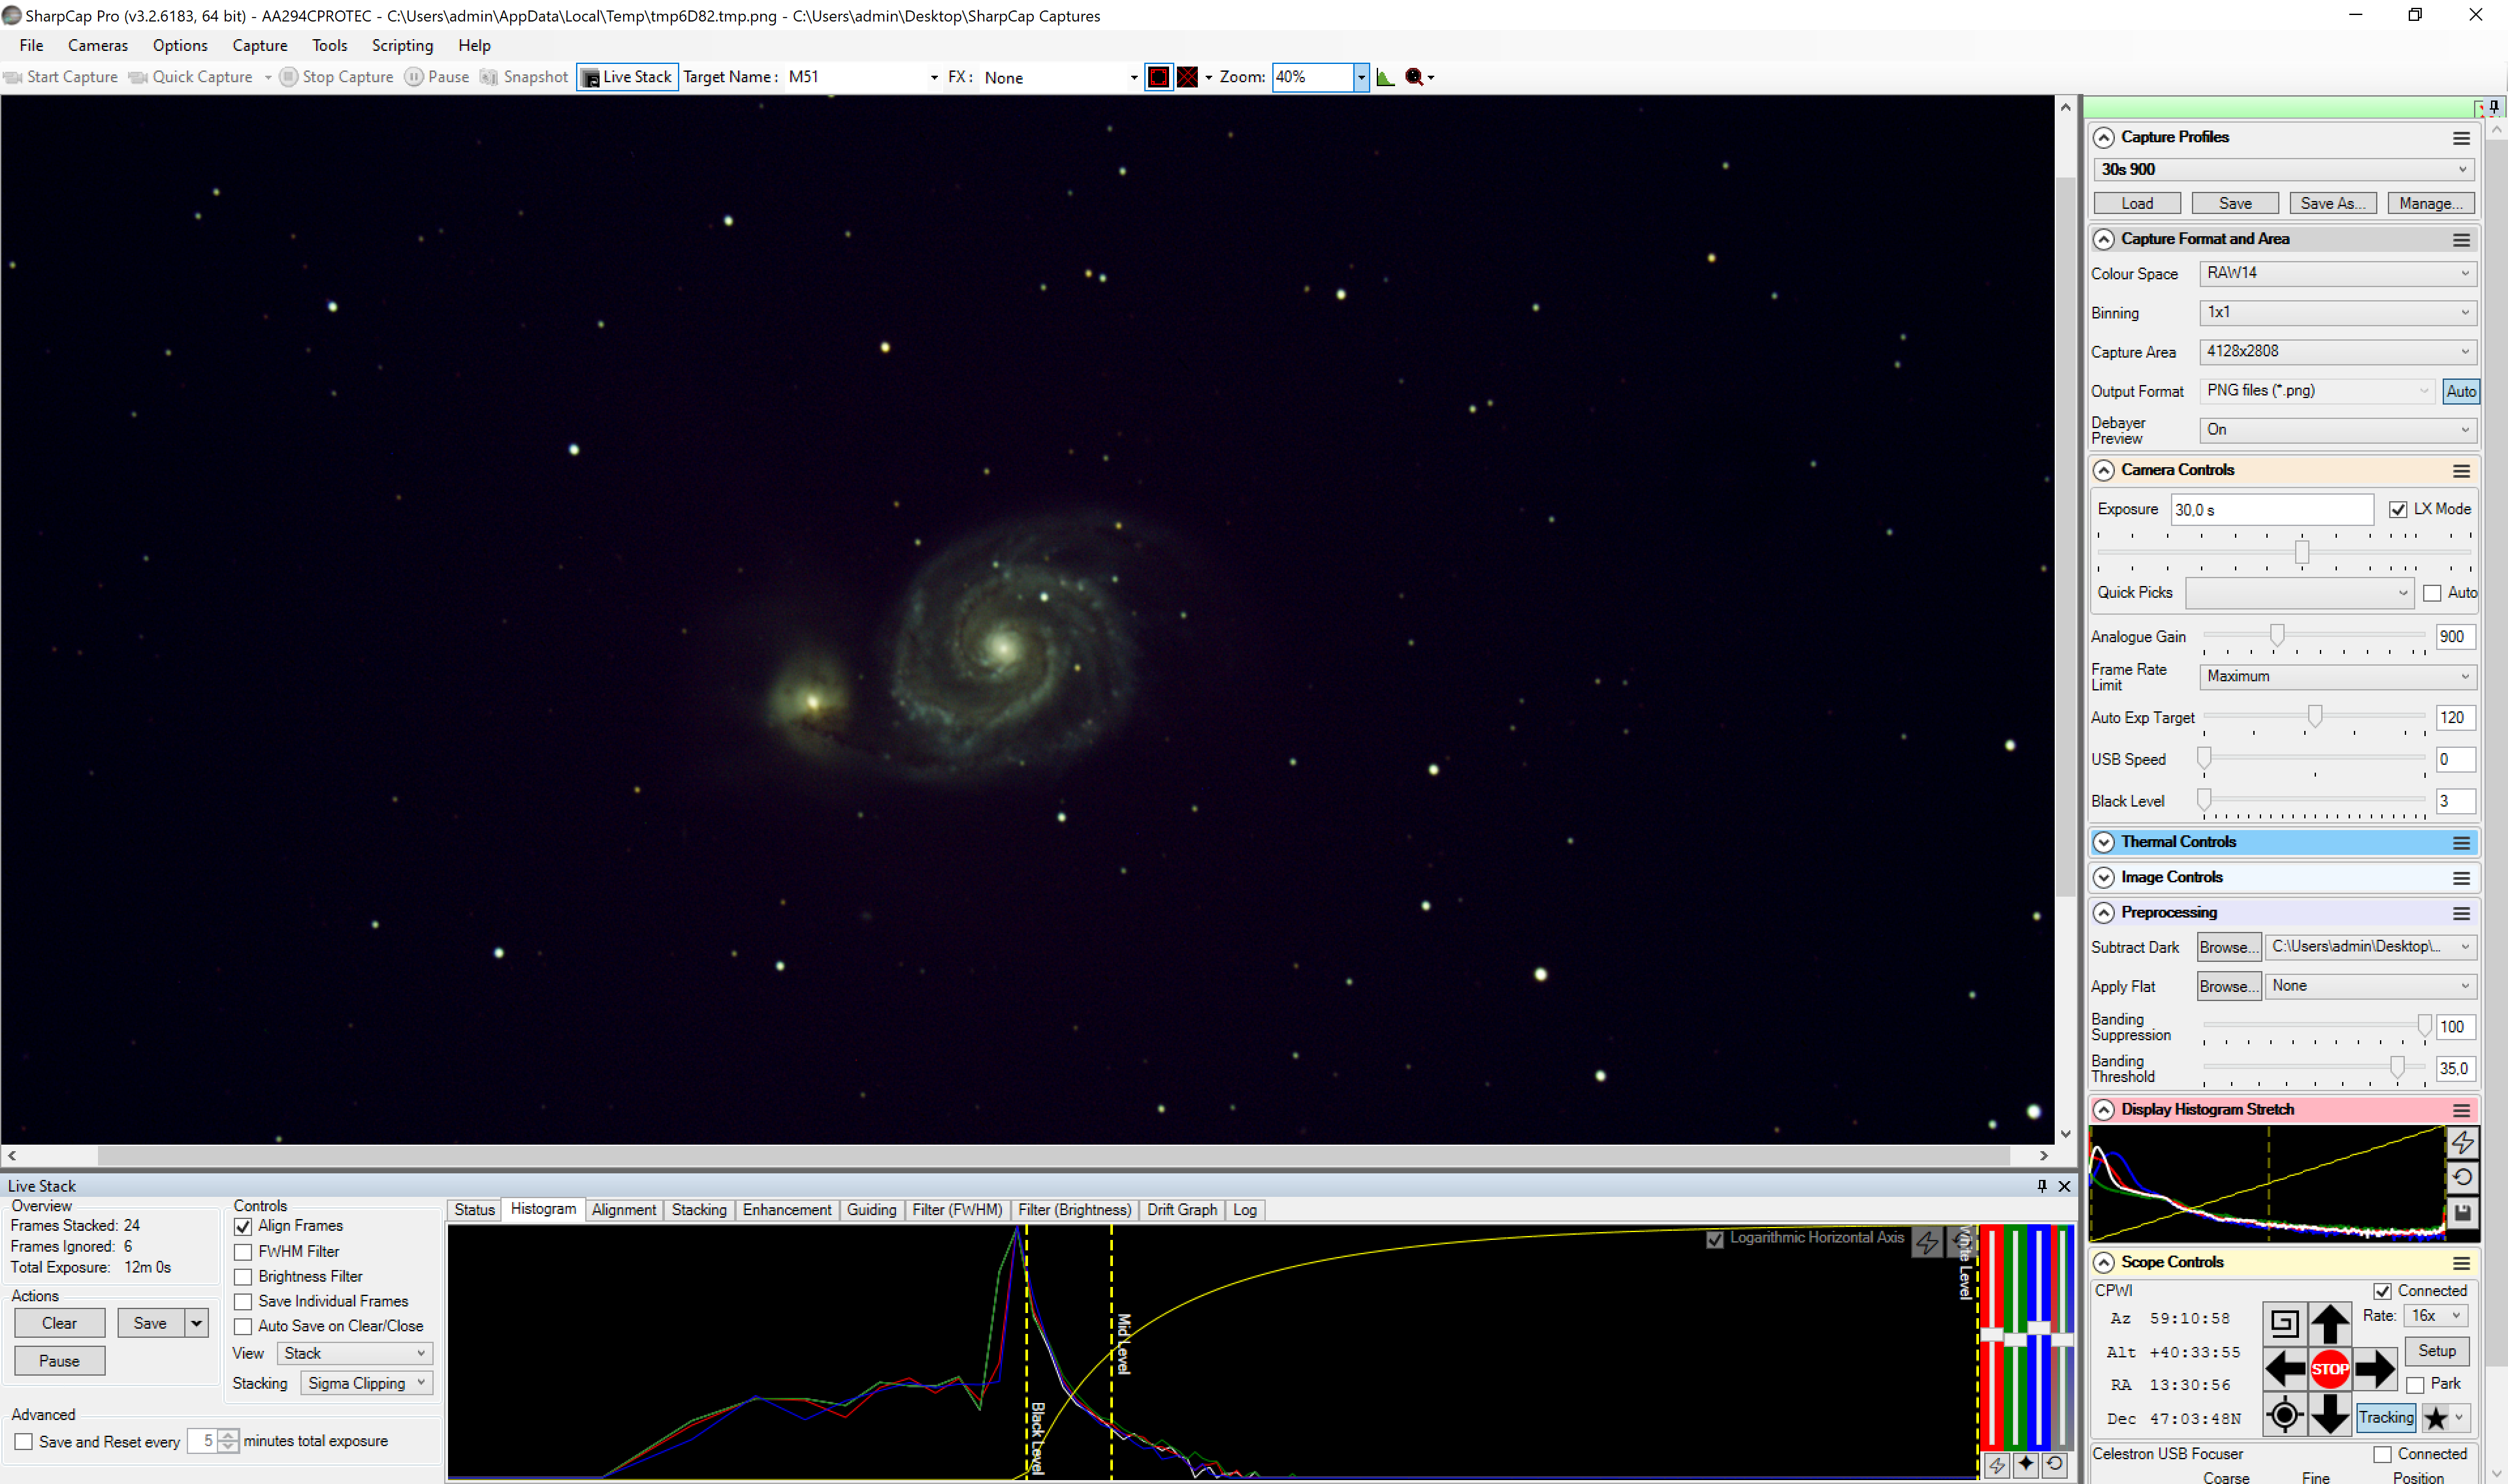Enable Auto Save on Clear/Close checkbox
Viewport: 2508px width, 1484px height.
pos(243,1327)
